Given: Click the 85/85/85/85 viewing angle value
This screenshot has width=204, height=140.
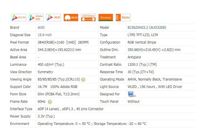Looking at the screenshot, I should point(59,79).
